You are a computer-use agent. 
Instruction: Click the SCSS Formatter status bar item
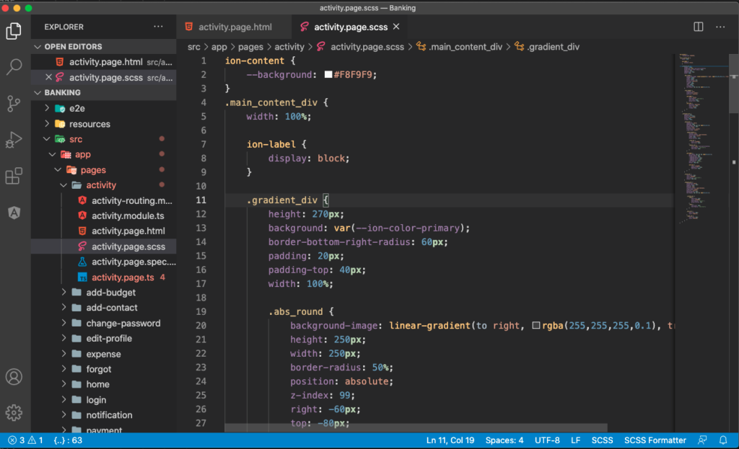655,440
